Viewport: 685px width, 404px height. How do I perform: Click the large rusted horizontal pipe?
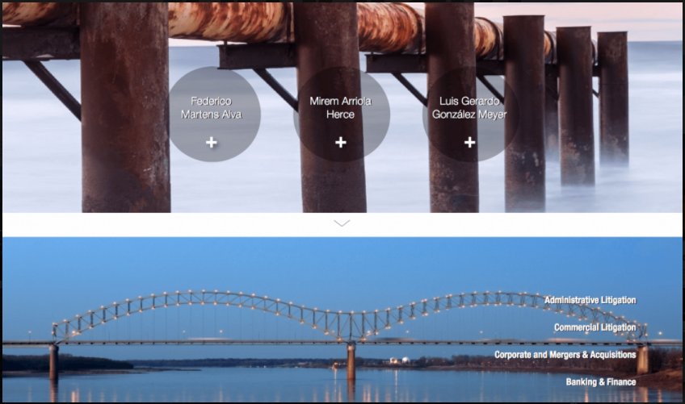click(x=227, y=22)
